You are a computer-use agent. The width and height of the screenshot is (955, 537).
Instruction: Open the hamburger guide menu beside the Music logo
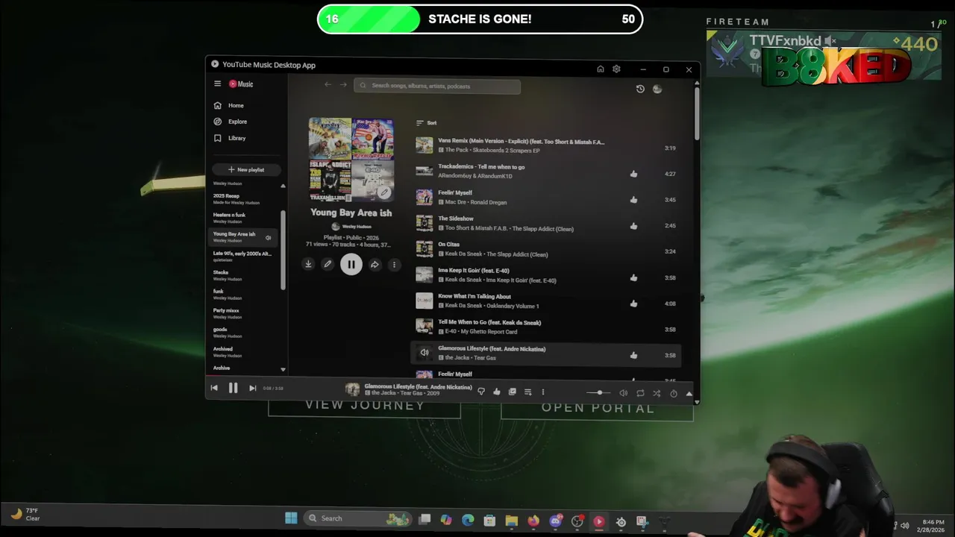[x=217, y=84]
